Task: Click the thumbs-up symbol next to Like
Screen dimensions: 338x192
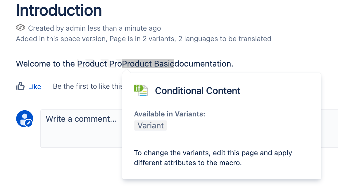Action: click(x=20, y=86)
